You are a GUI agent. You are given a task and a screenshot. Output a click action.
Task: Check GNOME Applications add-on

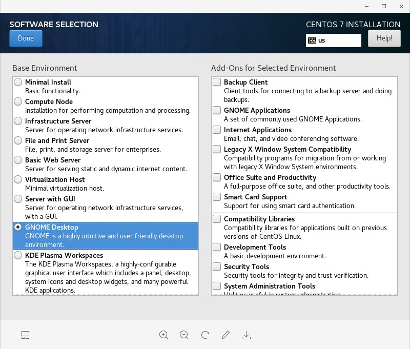click(x=217, y=110)
